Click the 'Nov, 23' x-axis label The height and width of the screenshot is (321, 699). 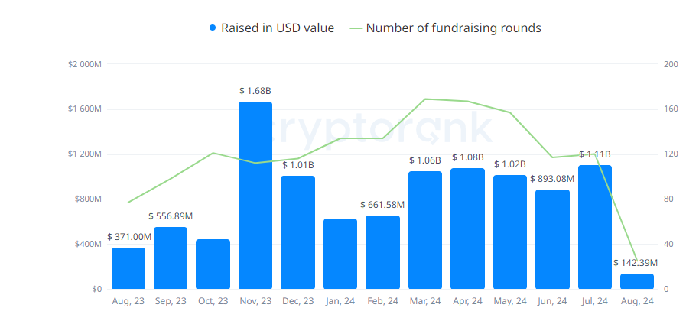point(255,301)
